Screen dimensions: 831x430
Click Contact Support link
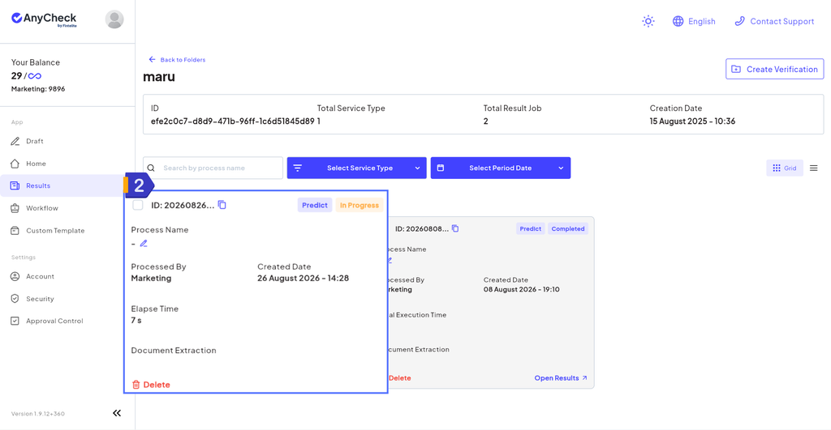(774, 21)
